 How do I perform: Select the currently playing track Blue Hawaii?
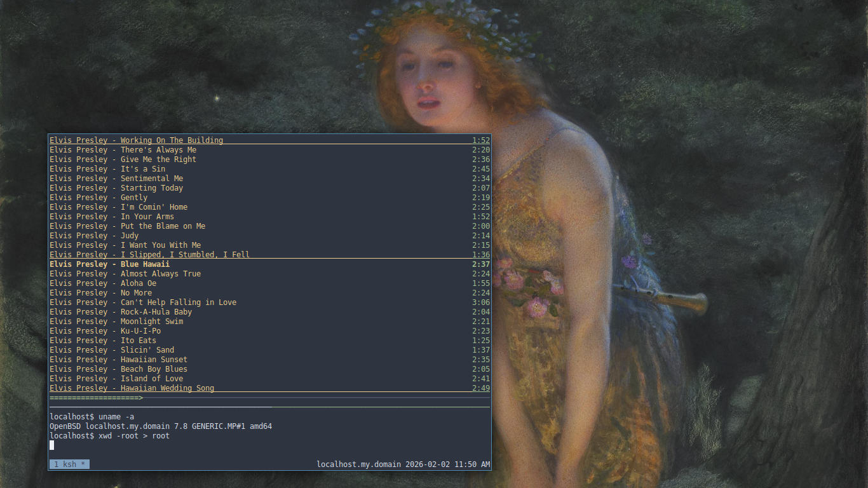(109, 264)
